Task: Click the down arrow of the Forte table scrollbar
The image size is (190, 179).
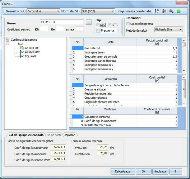Action: (x=184, y=71)
